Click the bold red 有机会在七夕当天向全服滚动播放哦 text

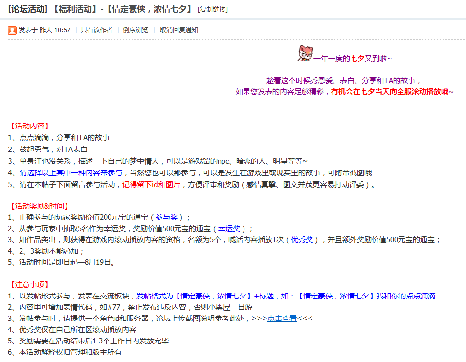392,92
